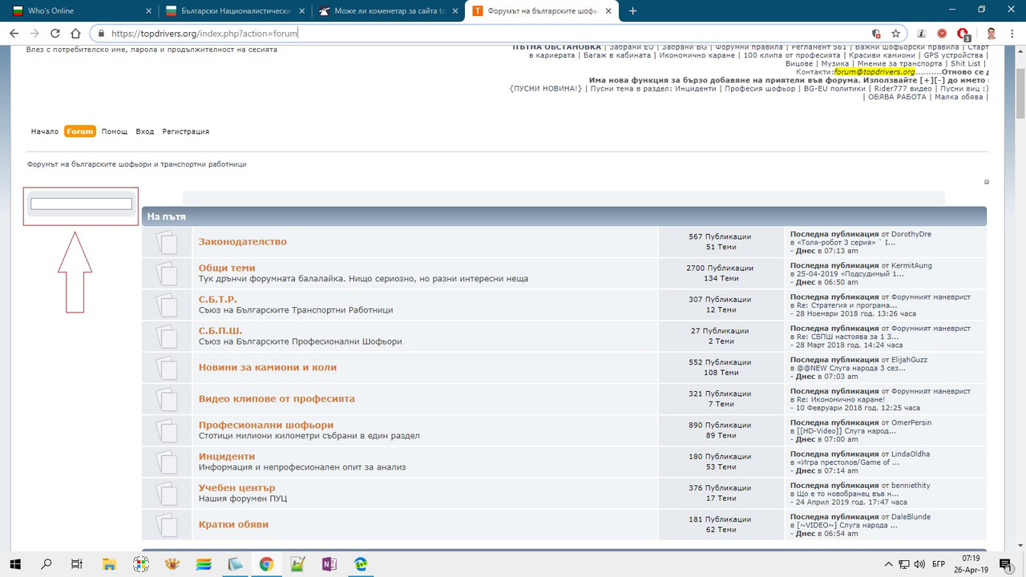1026x577 pixels.
Task: Click the forum@topdrivers.org contact link
Action: pyautogui.click(x=875, y=72)
